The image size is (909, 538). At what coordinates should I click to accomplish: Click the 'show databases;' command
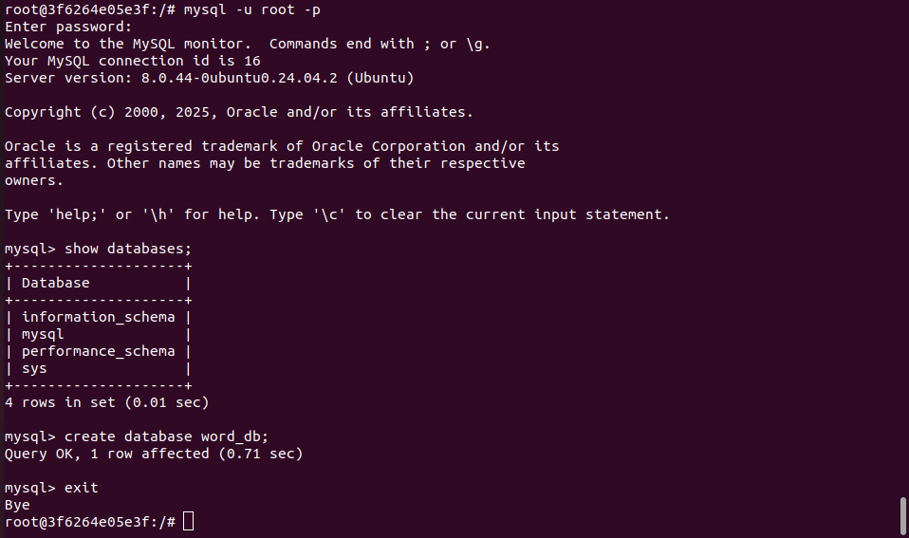(128, 249)
